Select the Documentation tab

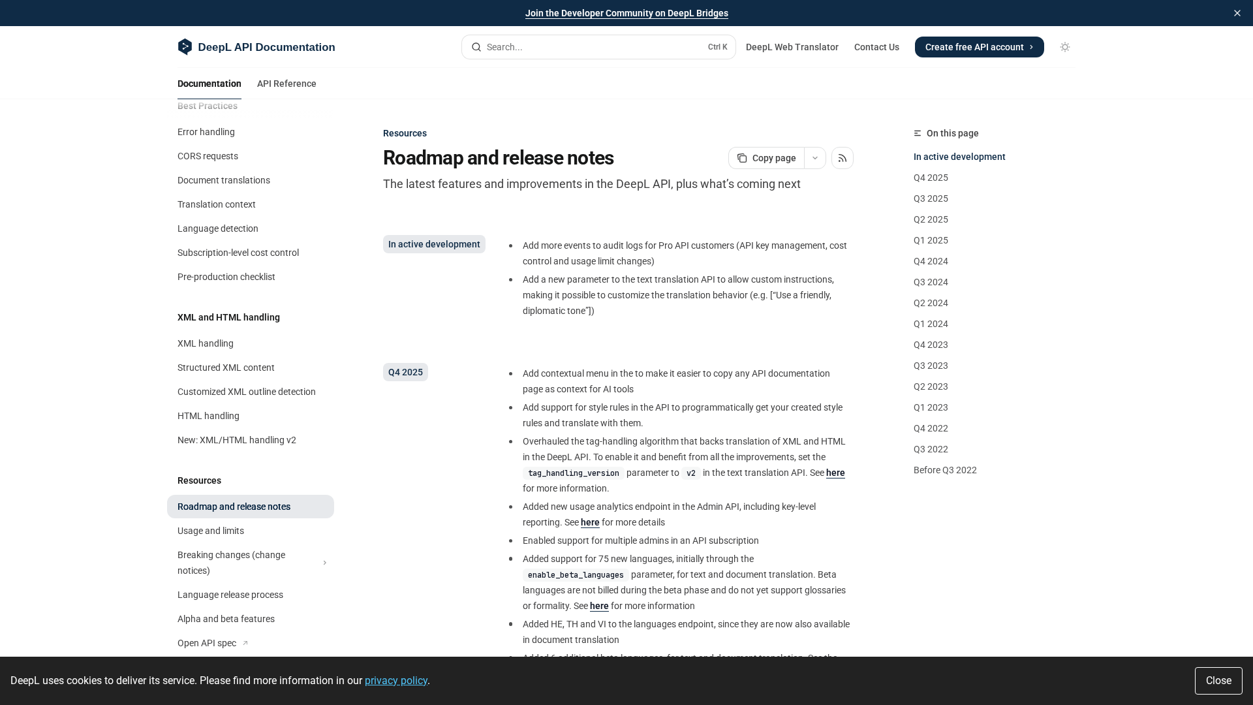click(209, 84)
